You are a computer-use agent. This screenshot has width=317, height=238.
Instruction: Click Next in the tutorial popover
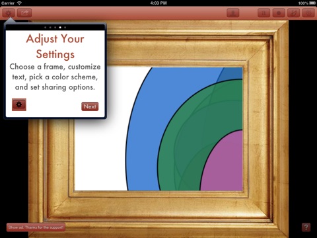click(90, 106)
